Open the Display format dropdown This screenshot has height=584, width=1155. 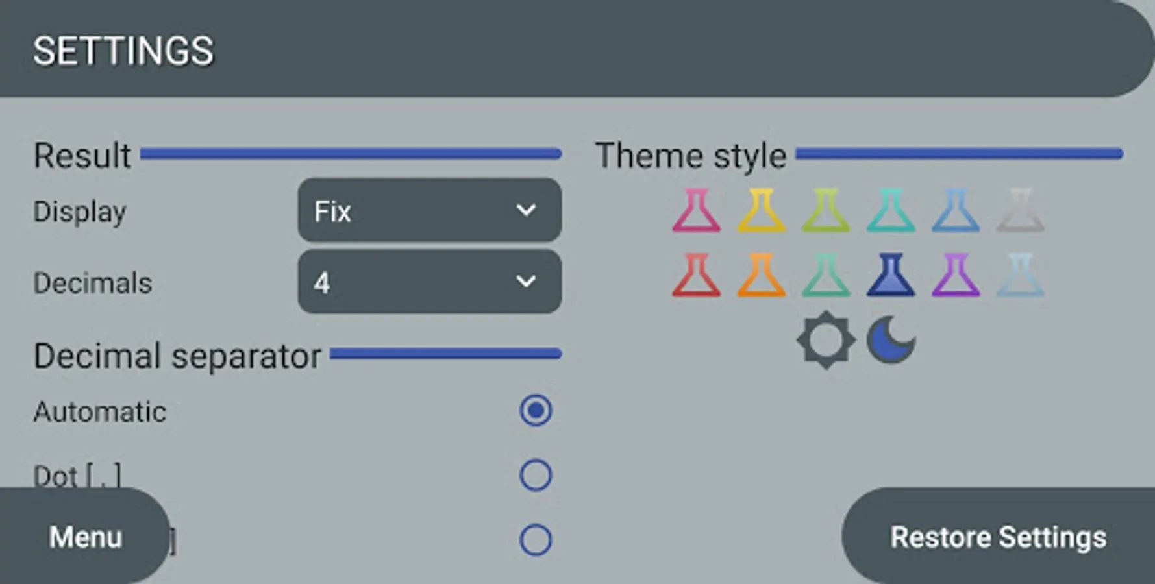pyautogui.click(x=429, y=211)
